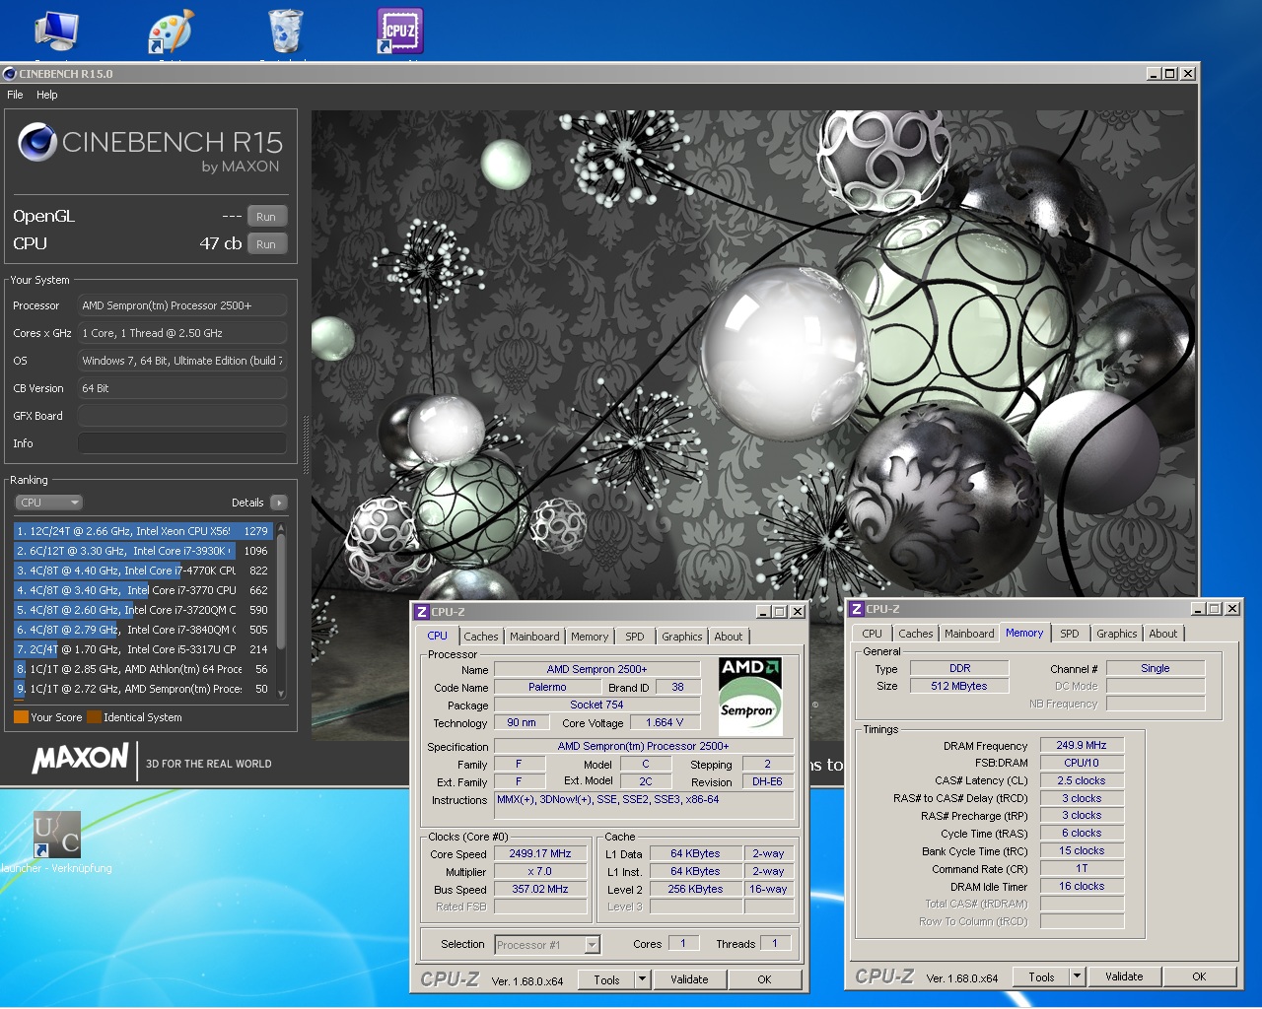Click the Cinebench title bar app icon
This screenshot has width=1262, height=1009.
[x=10, y=73]
